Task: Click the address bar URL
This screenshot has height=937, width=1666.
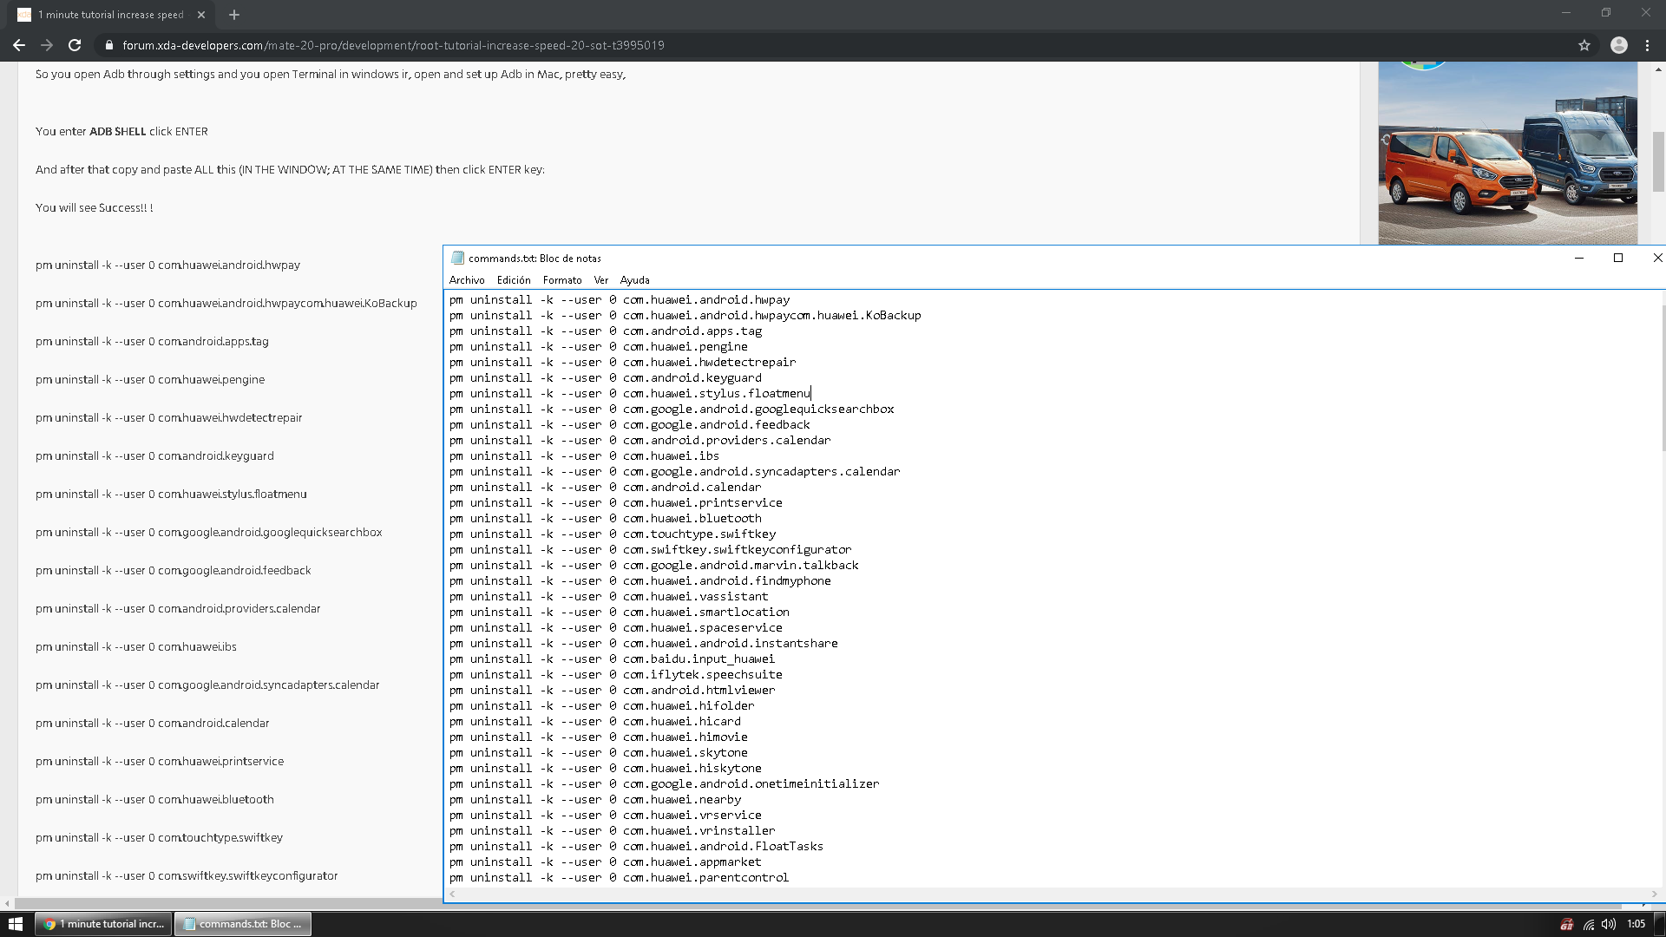Action: (x=393, y=45)
